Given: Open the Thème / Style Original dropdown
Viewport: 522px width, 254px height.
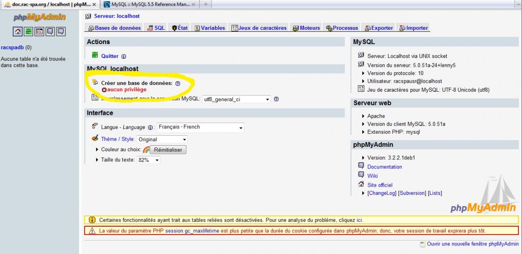Looking at the screenshot, I should coord(162,139).
